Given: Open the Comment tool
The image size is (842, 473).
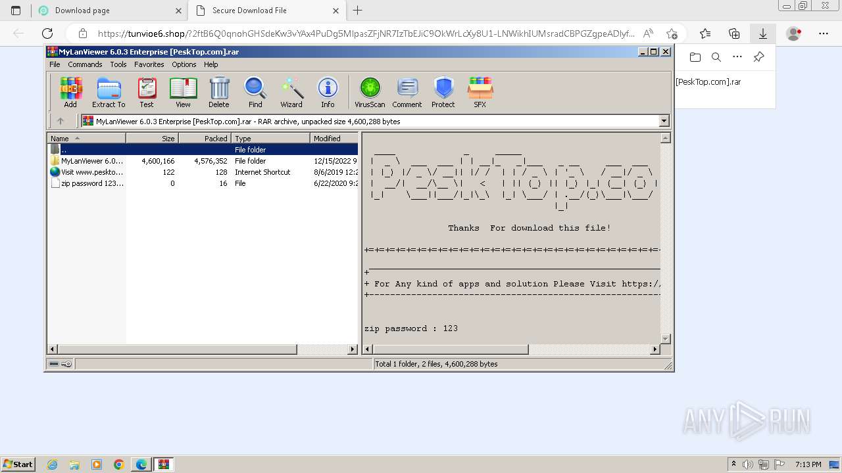Looking at the screenshot, I should click(407, 92).
